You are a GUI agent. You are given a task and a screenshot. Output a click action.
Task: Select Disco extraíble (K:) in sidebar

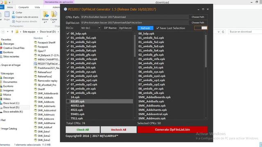pos(13,111)
